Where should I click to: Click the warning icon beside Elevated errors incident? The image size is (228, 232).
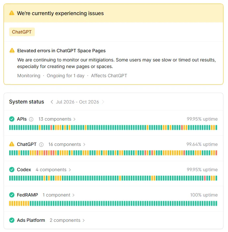pos(12,51)
